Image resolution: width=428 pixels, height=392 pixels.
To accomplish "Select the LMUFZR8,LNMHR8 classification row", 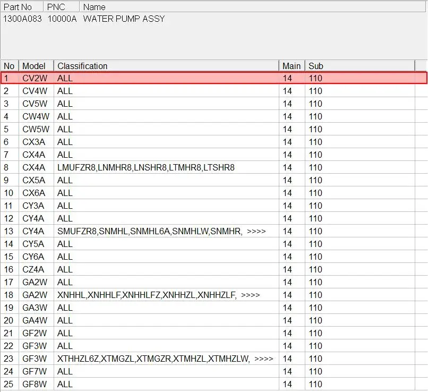I will pos(213,167).
